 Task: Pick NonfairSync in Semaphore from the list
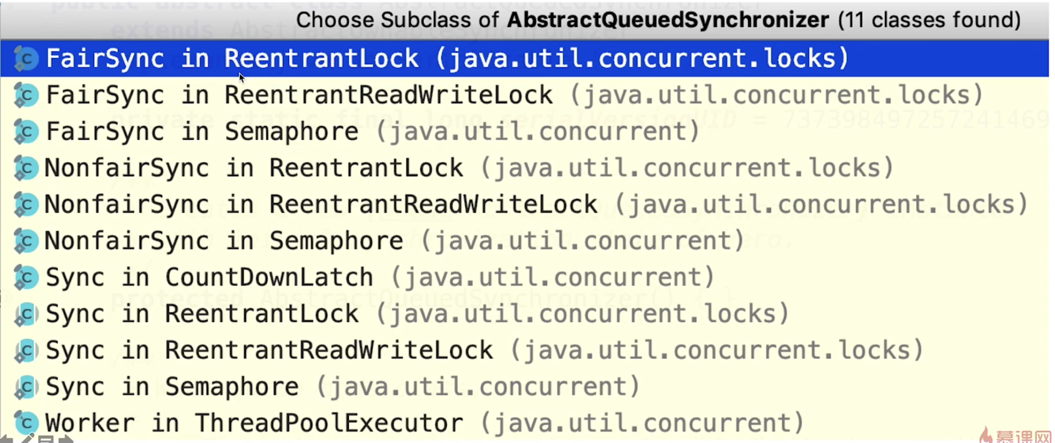coord(525,241)
